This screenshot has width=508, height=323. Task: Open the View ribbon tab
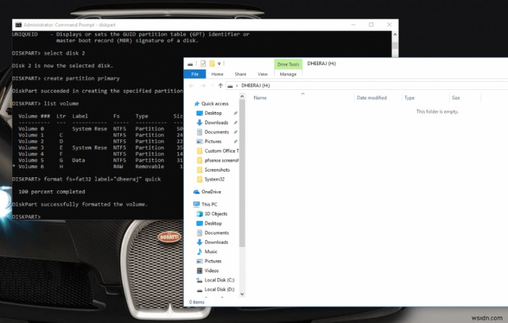262,74
